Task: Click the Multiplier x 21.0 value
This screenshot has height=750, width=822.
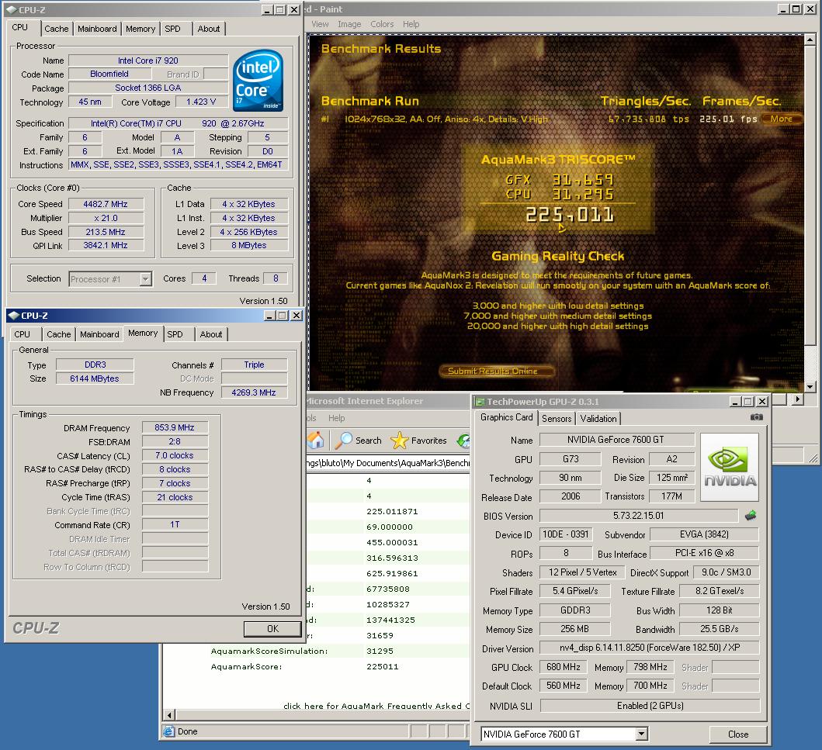Action: click(x=106, y=218)
